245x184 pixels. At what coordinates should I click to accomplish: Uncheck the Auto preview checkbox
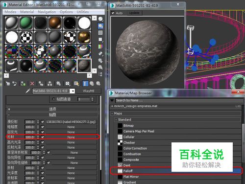click(113, 13)
